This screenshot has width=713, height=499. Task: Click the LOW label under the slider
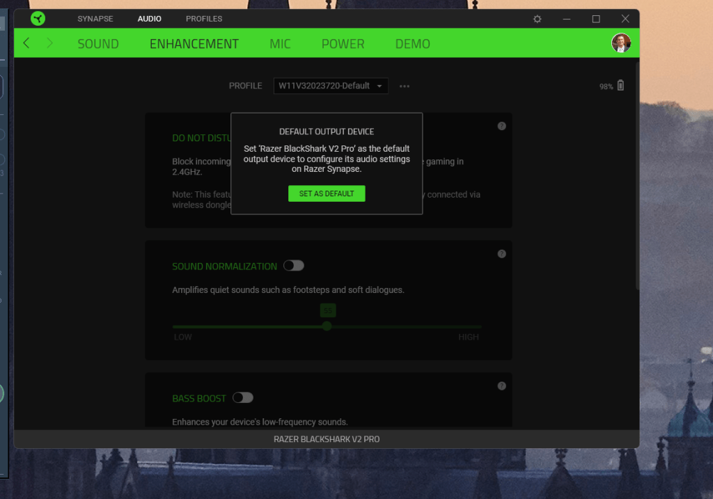coord(183,338)
